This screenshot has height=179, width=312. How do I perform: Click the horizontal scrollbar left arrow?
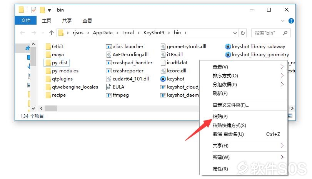point(41,108)
